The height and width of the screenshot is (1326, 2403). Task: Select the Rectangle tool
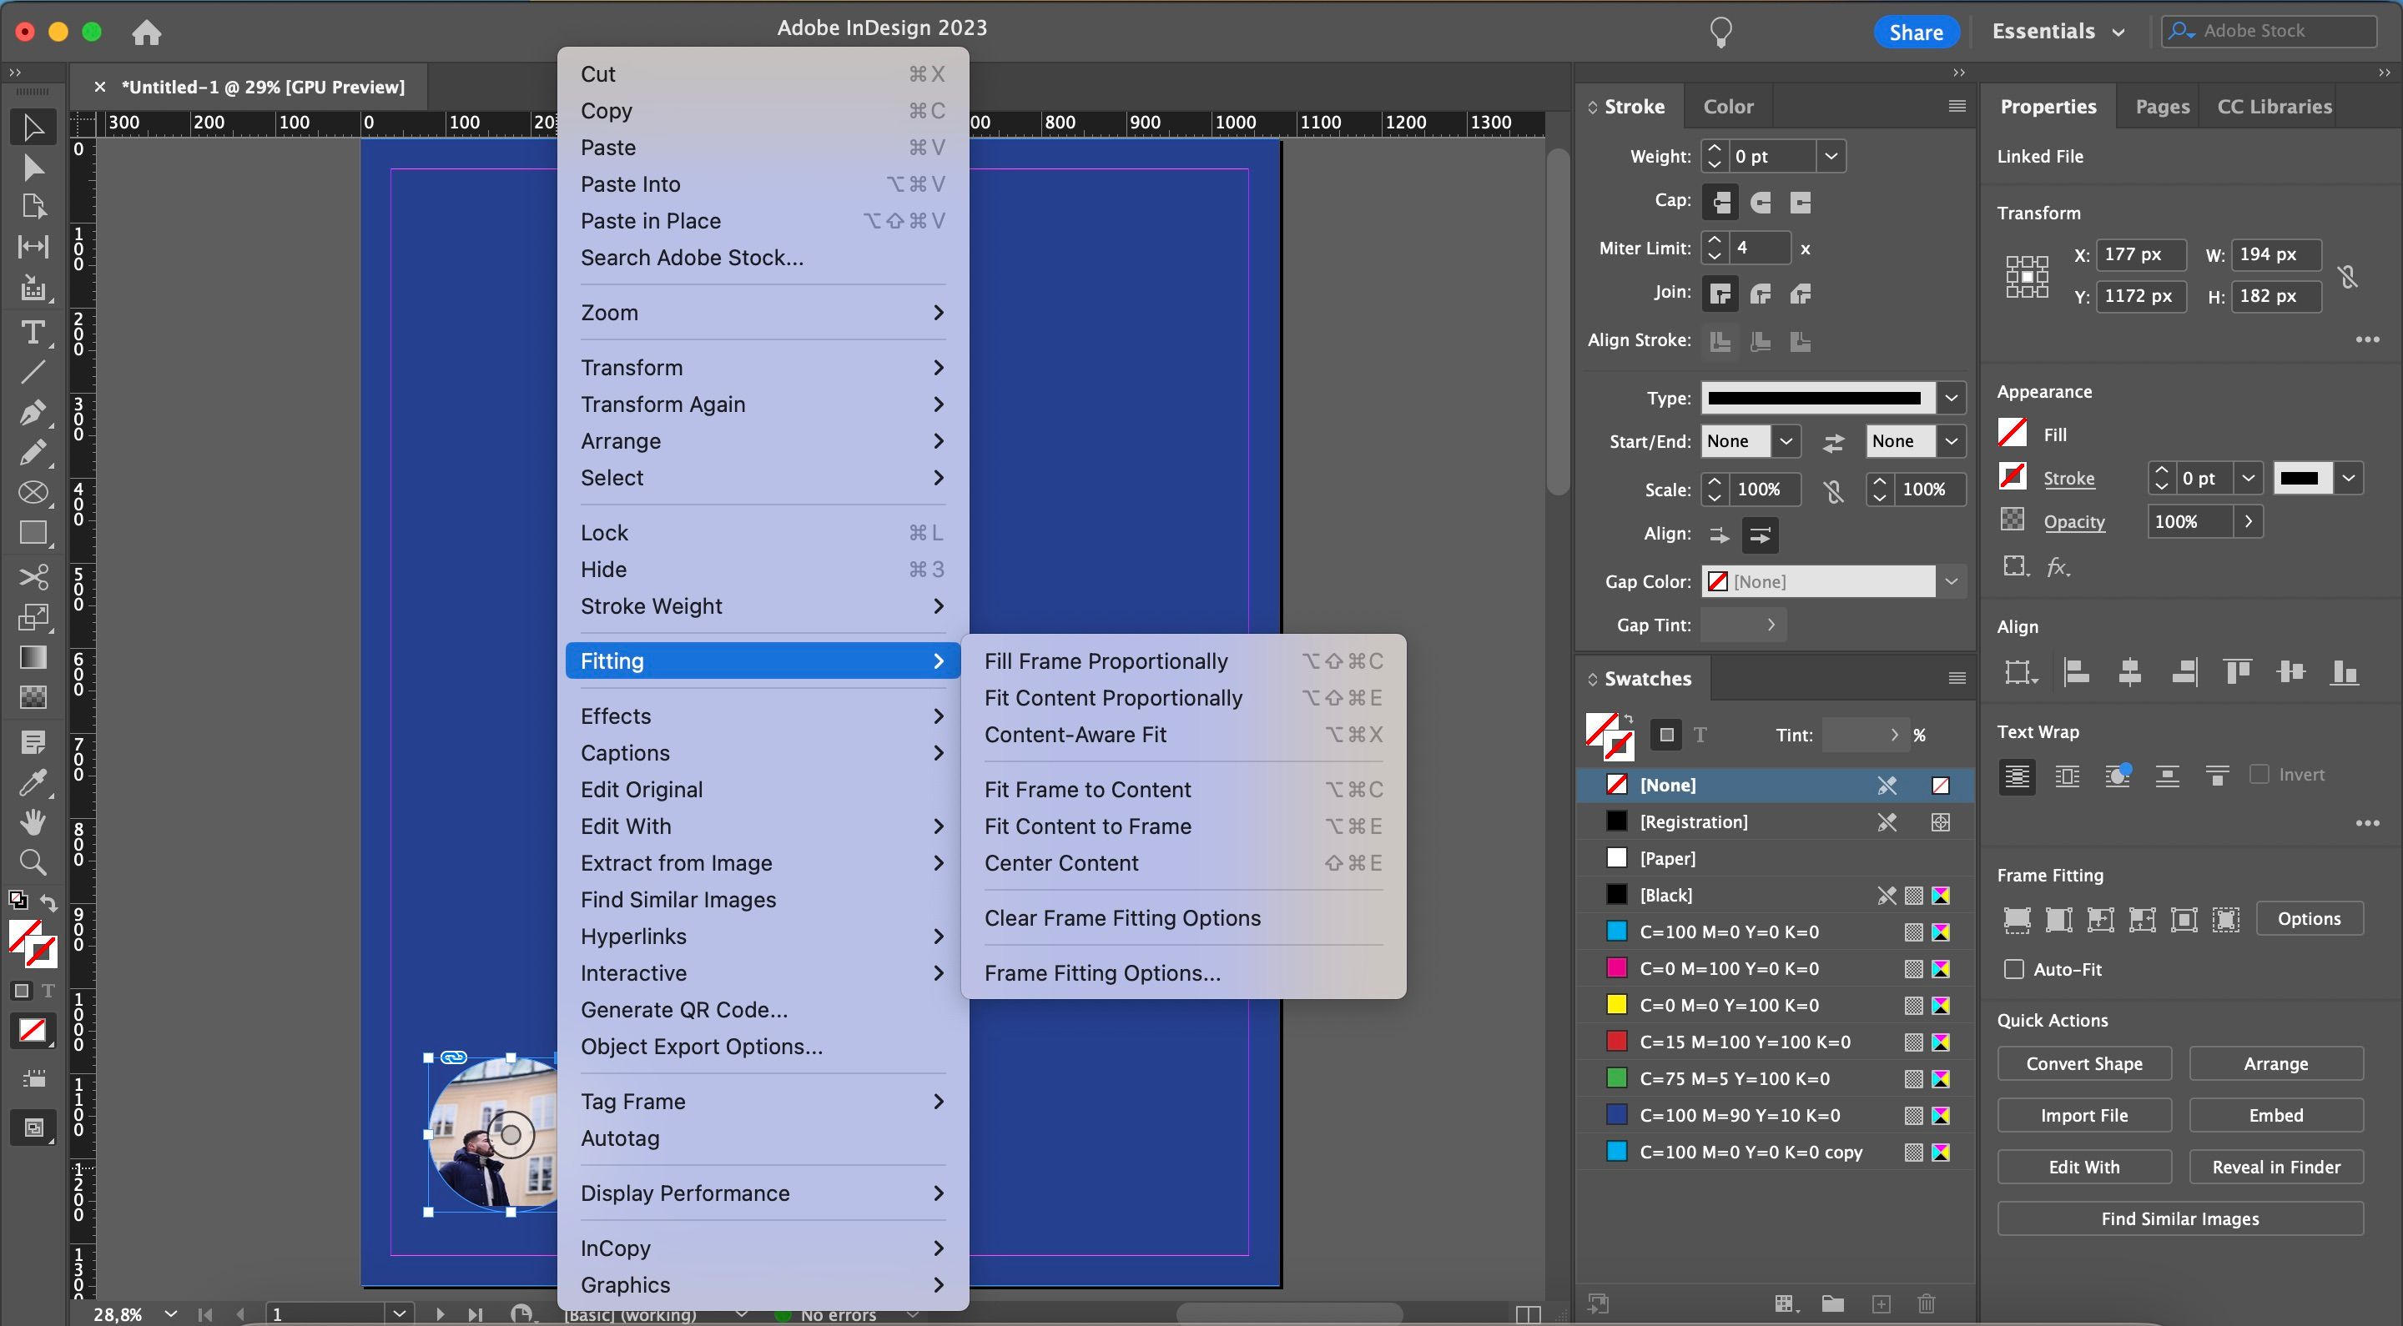click(x=34, y=532)
